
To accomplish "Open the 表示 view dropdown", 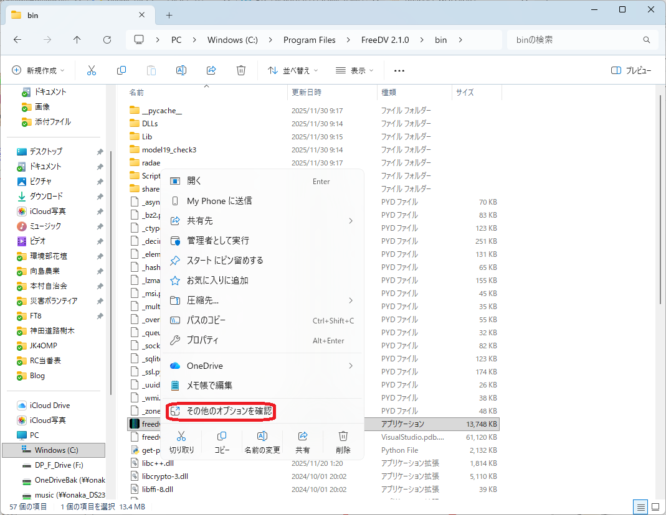I will [354, 70].
